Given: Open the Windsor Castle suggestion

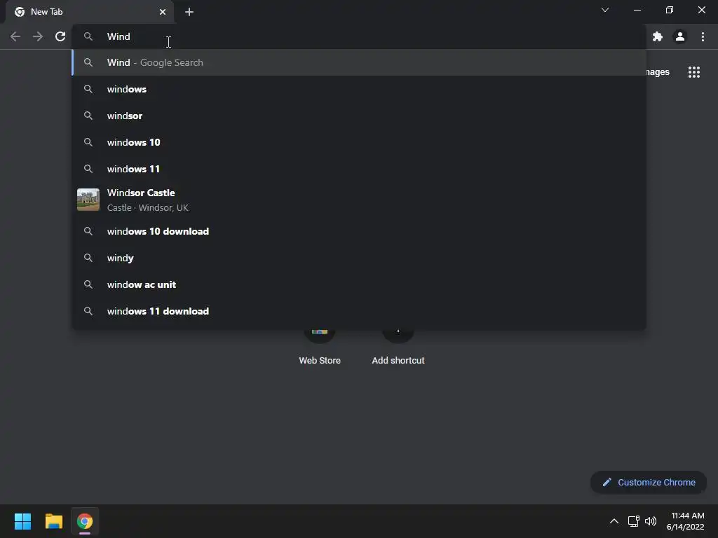Looking at the screenshot, I should [360, 200].
